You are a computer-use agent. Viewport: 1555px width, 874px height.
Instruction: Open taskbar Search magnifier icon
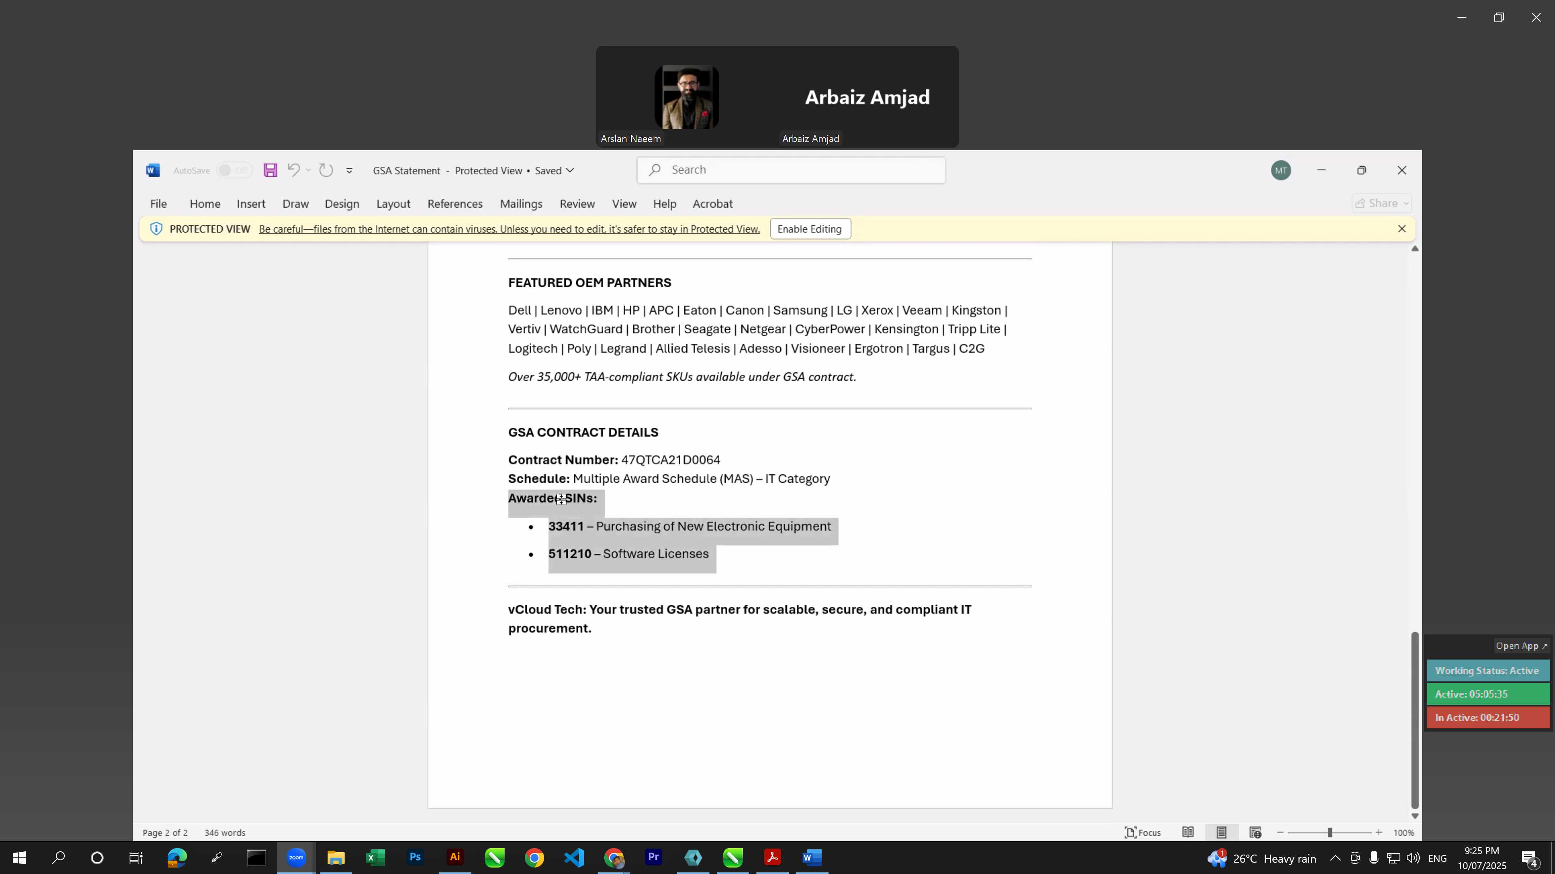coord(59,858)
